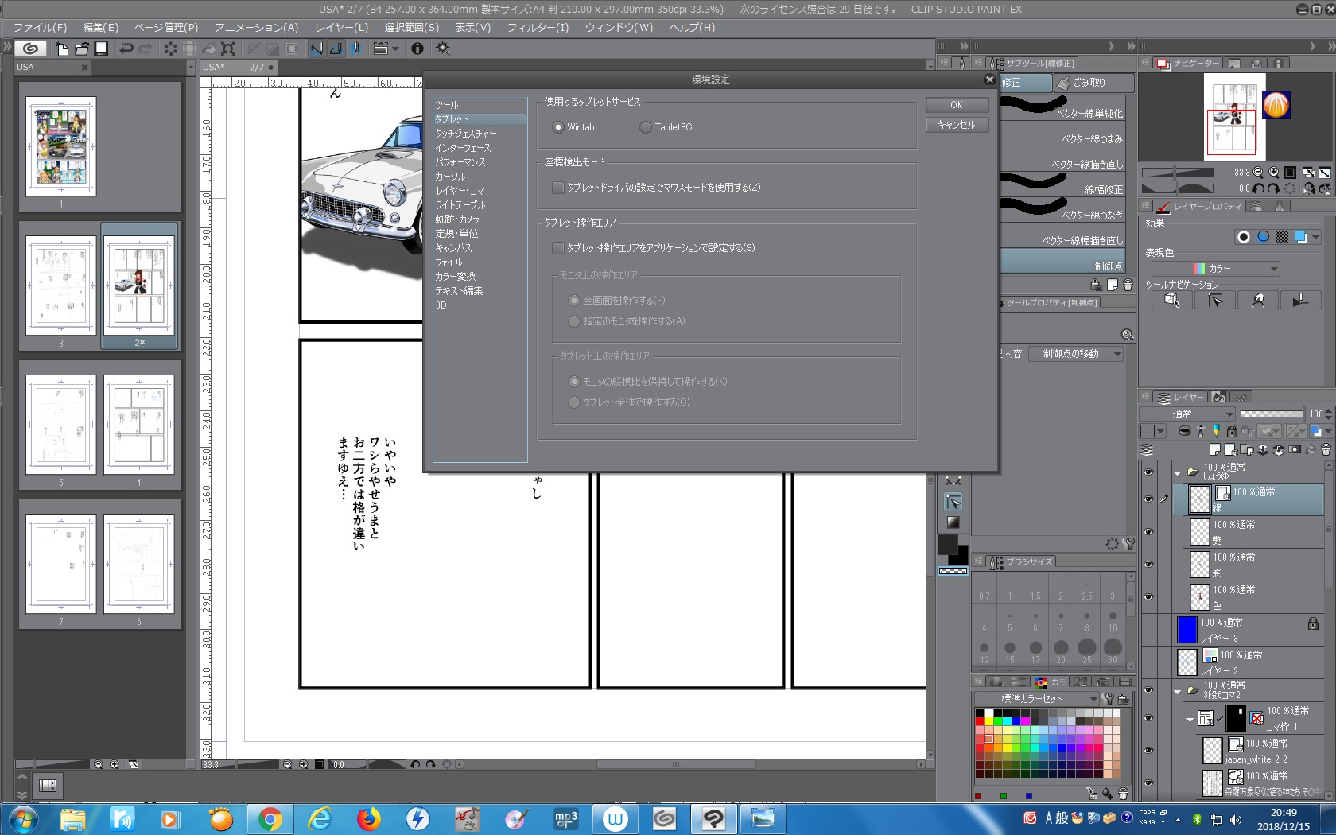Open page 1 thumbnail in page manager

(61, 146)
